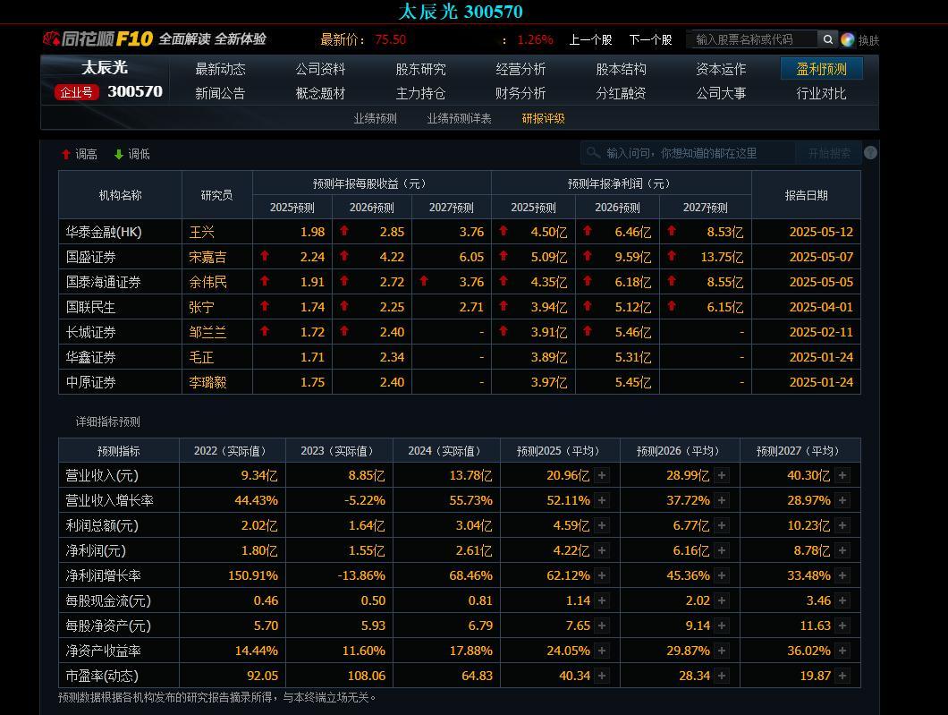Screen dimensions: 948x715
Task: Focus the 输入问句 question search field
Action: 689,153
